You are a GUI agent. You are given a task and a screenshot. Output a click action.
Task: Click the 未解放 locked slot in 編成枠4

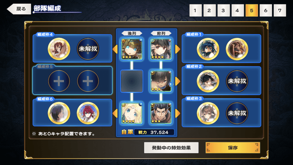(88, 49)
